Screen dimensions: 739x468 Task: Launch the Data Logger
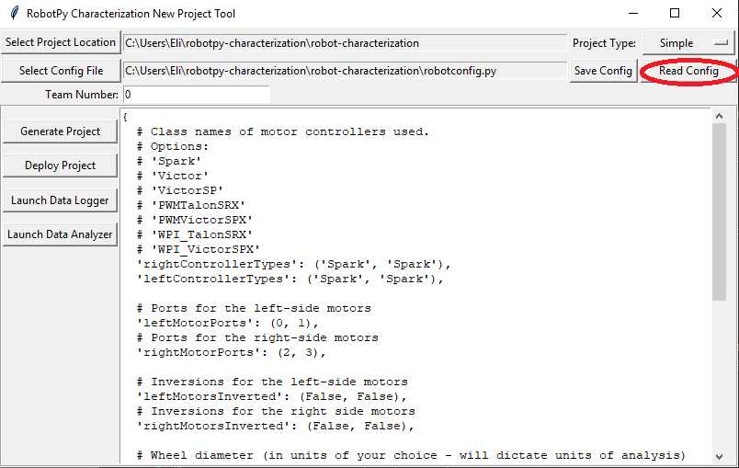[x=60, y=200]
